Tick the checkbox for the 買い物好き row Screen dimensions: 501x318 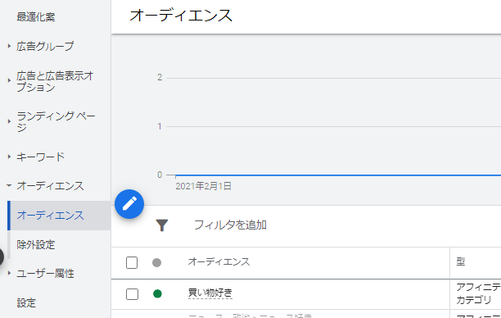[132, 294]
